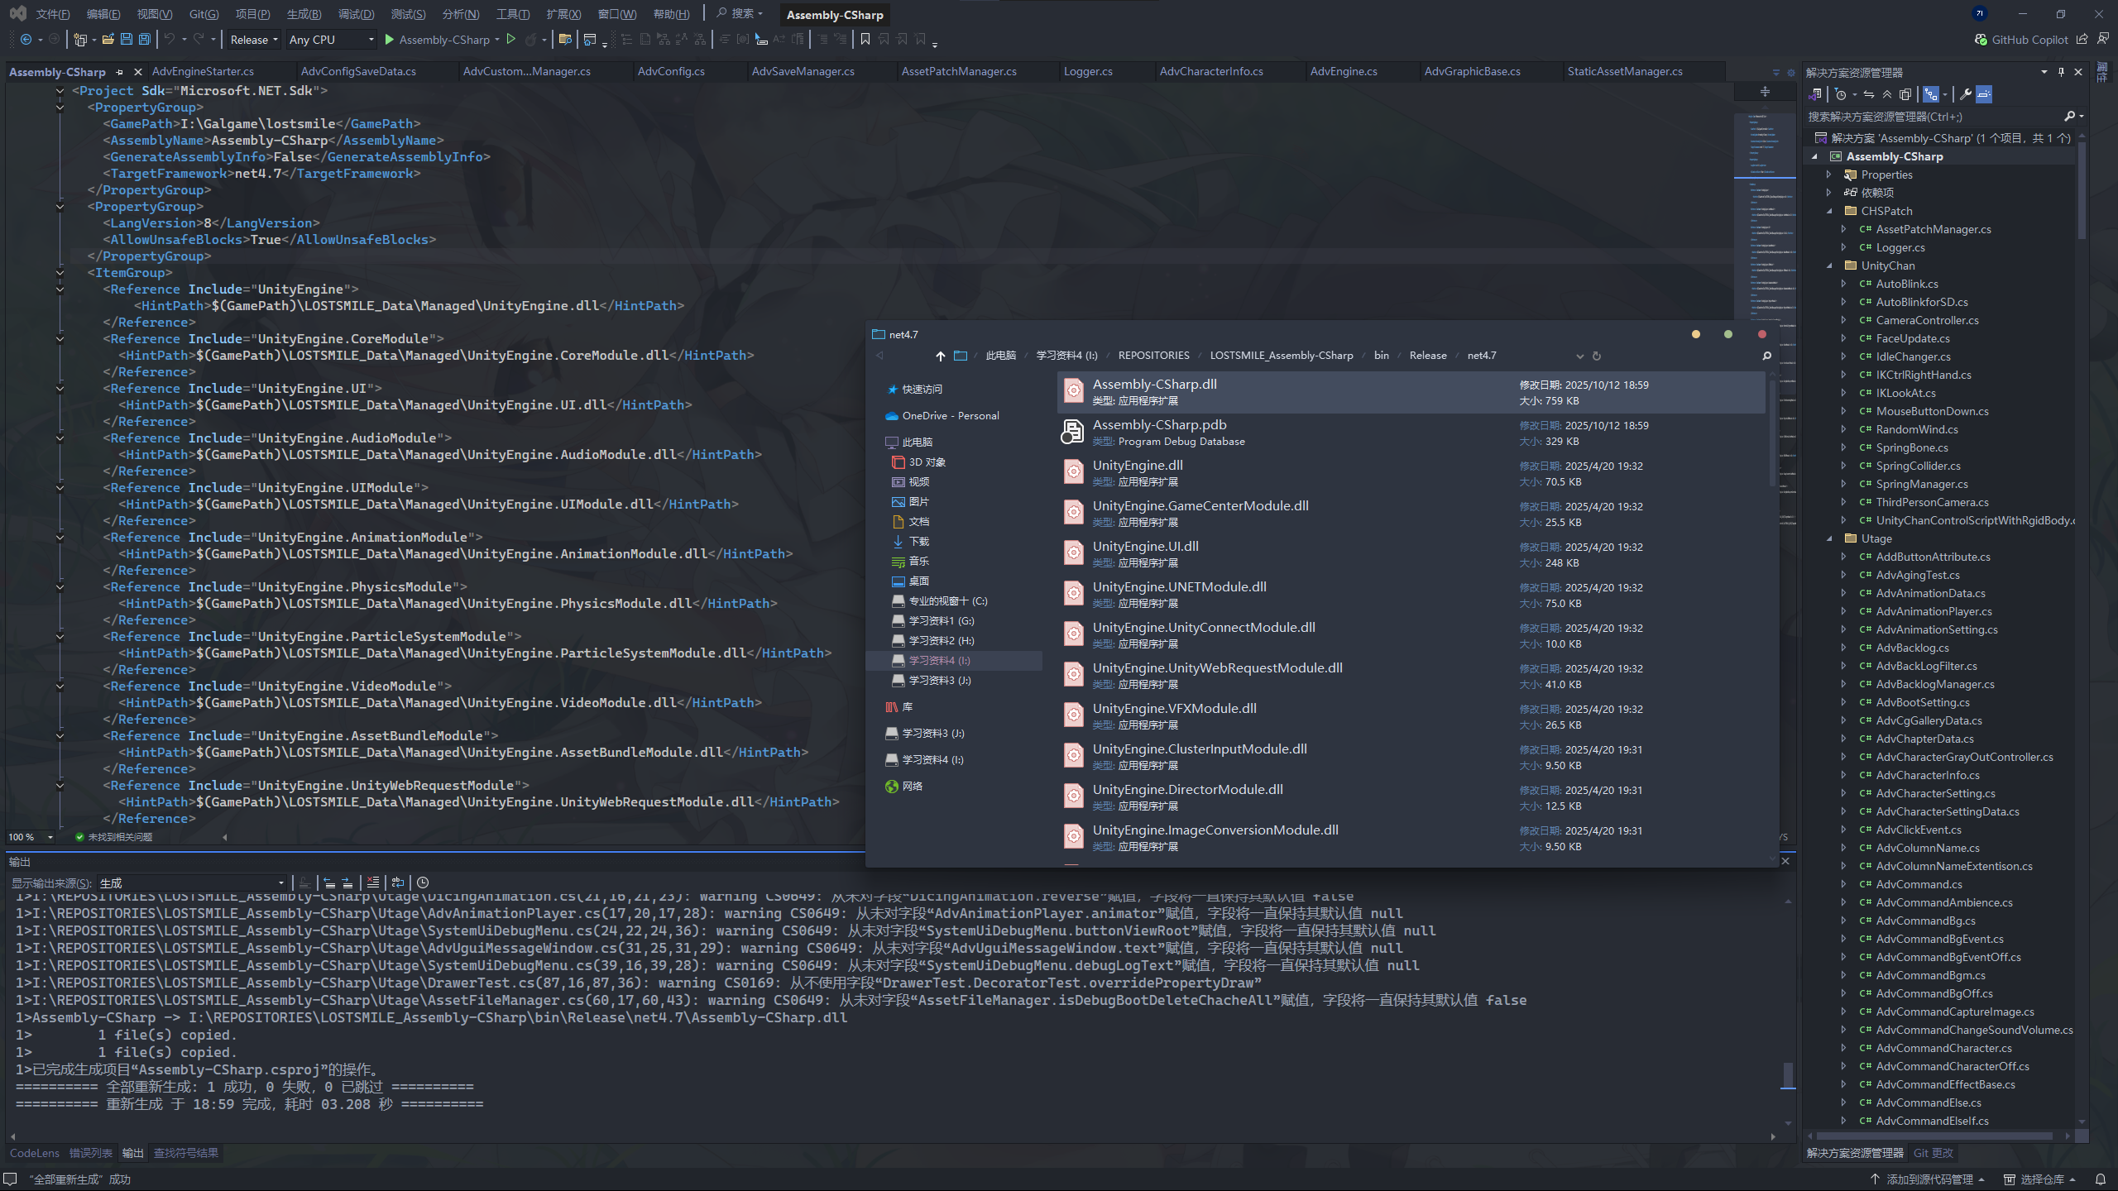
Task: Click the Open File toolbar icon
Action: [108, 39]
